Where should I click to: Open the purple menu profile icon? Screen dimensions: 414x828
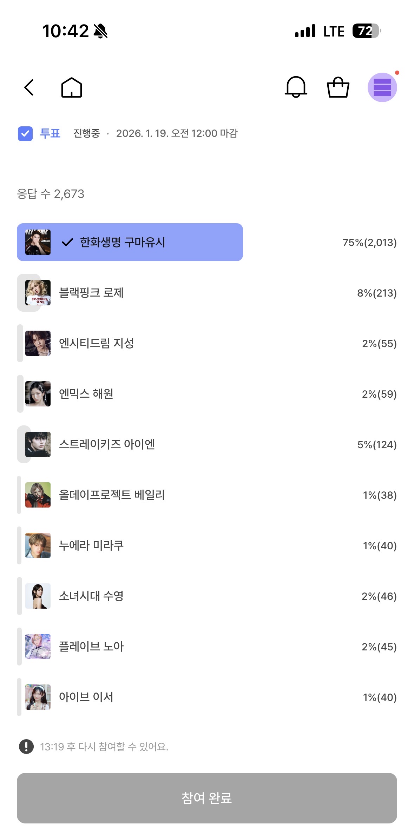(x=382, y=87)
